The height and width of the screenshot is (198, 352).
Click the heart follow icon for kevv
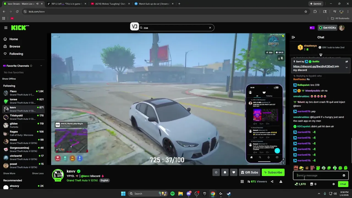coord(234,172)
